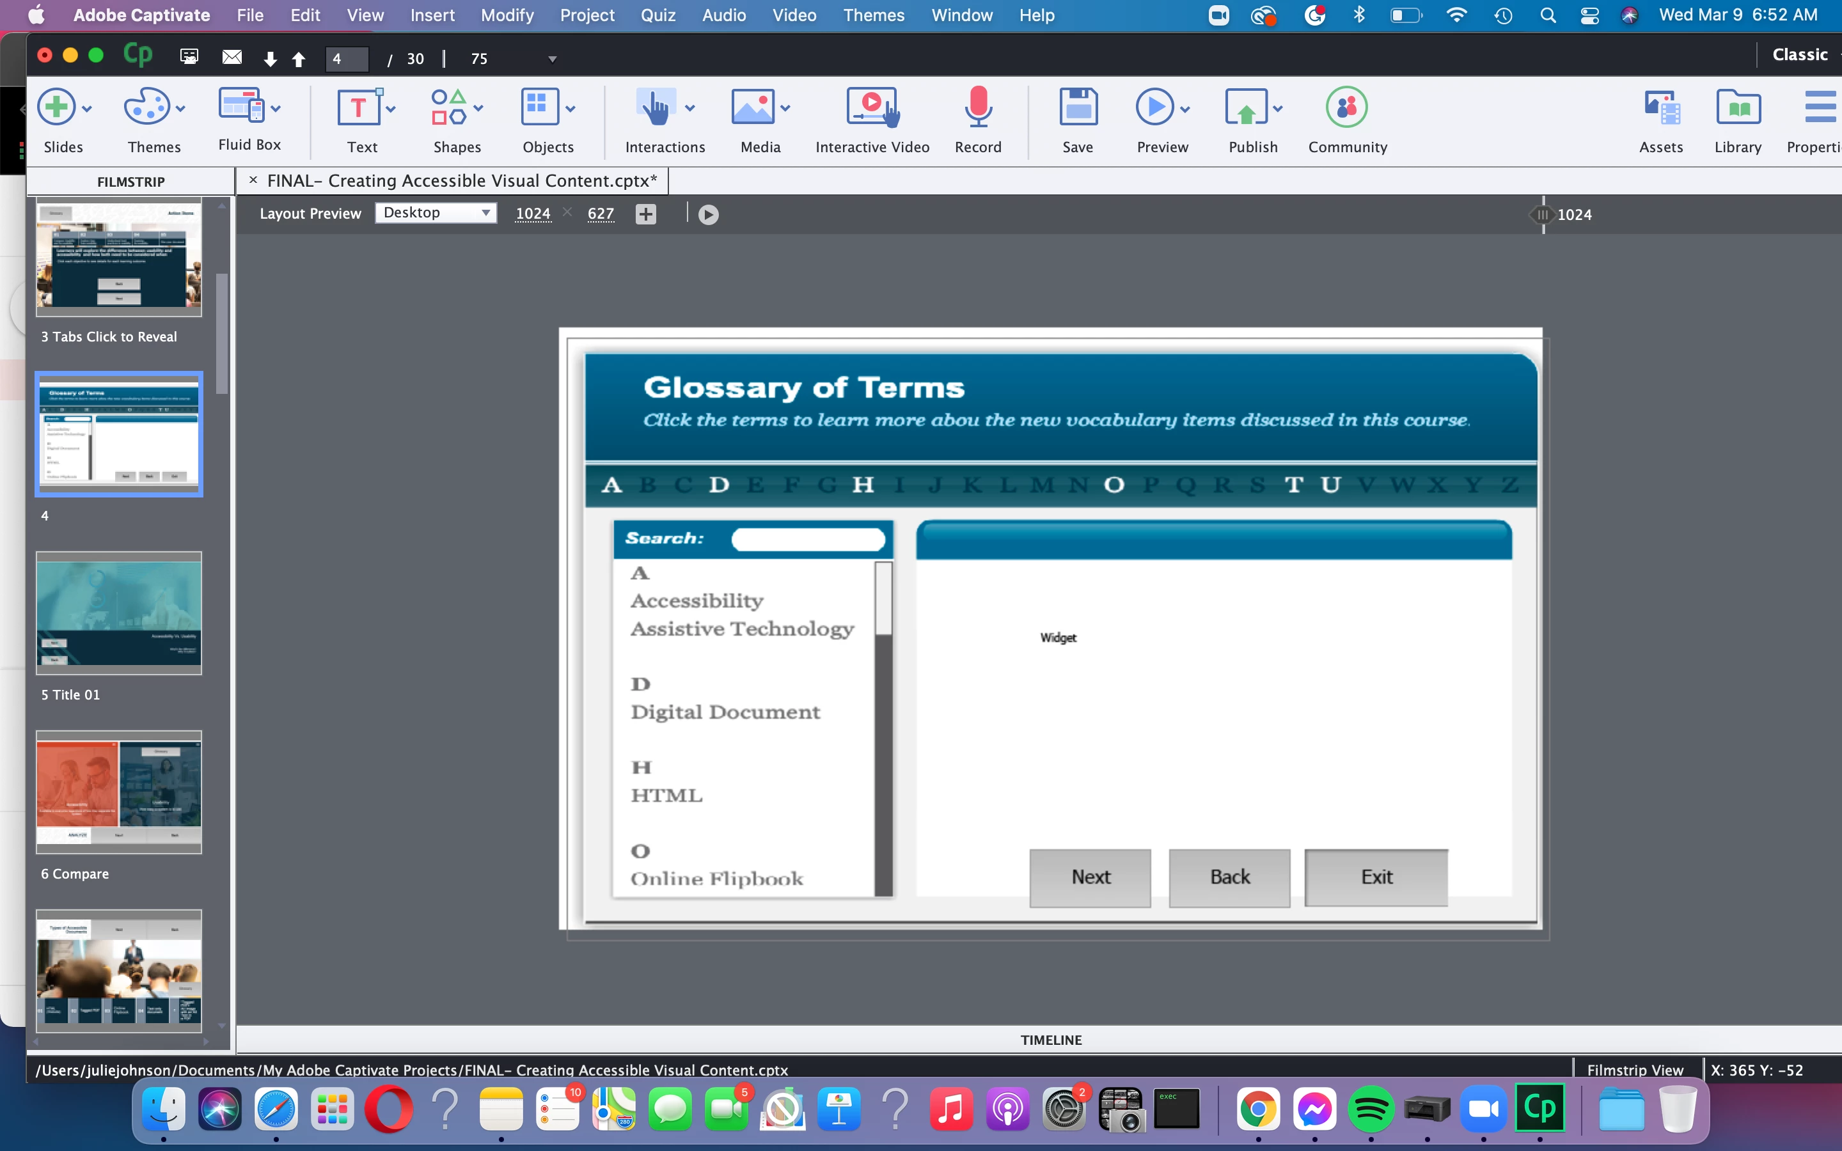Add custom layout size plus button
Image resolution: width=1842 pixels, height=1151 pixels.
645,215
